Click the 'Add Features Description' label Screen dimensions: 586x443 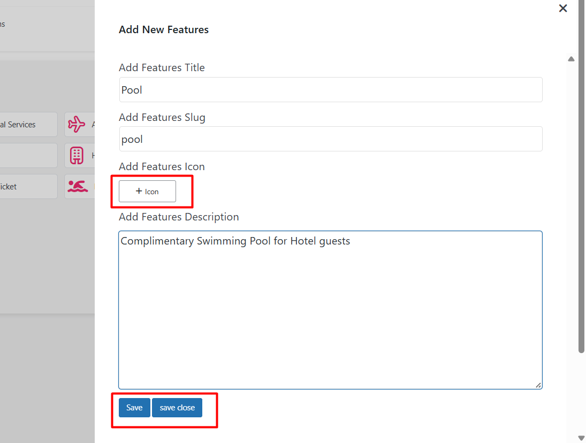179,217
